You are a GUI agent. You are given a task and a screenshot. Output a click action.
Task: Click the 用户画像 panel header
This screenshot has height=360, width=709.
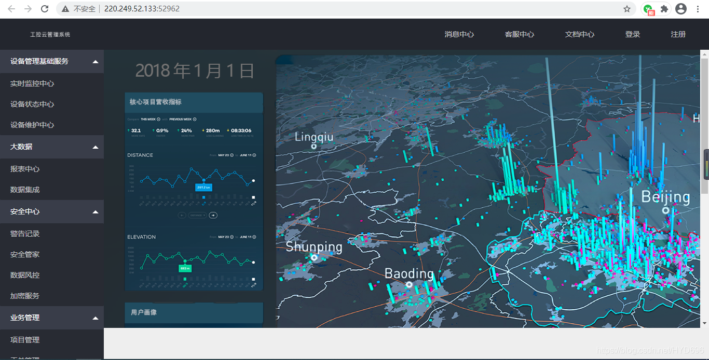[194, 312]
